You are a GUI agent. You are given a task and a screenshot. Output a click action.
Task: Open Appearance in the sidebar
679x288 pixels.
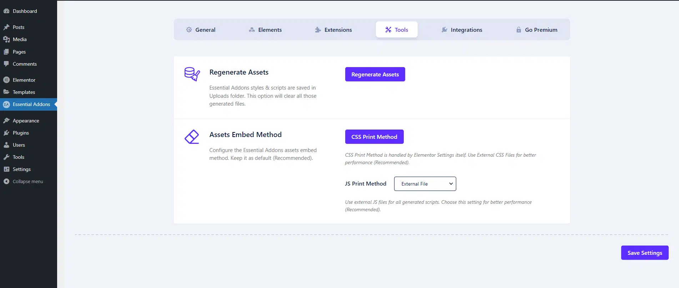[29, 121]
